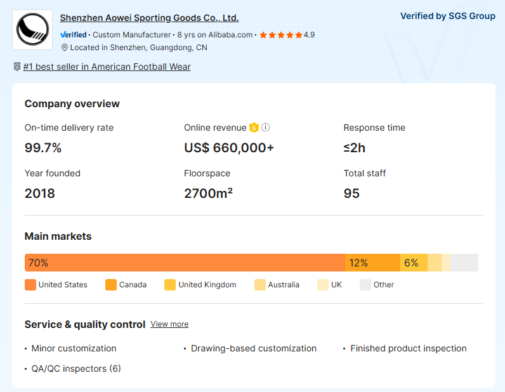
Task: Click the 6% United Kingdom bar segment
Action: coord(414,263)
